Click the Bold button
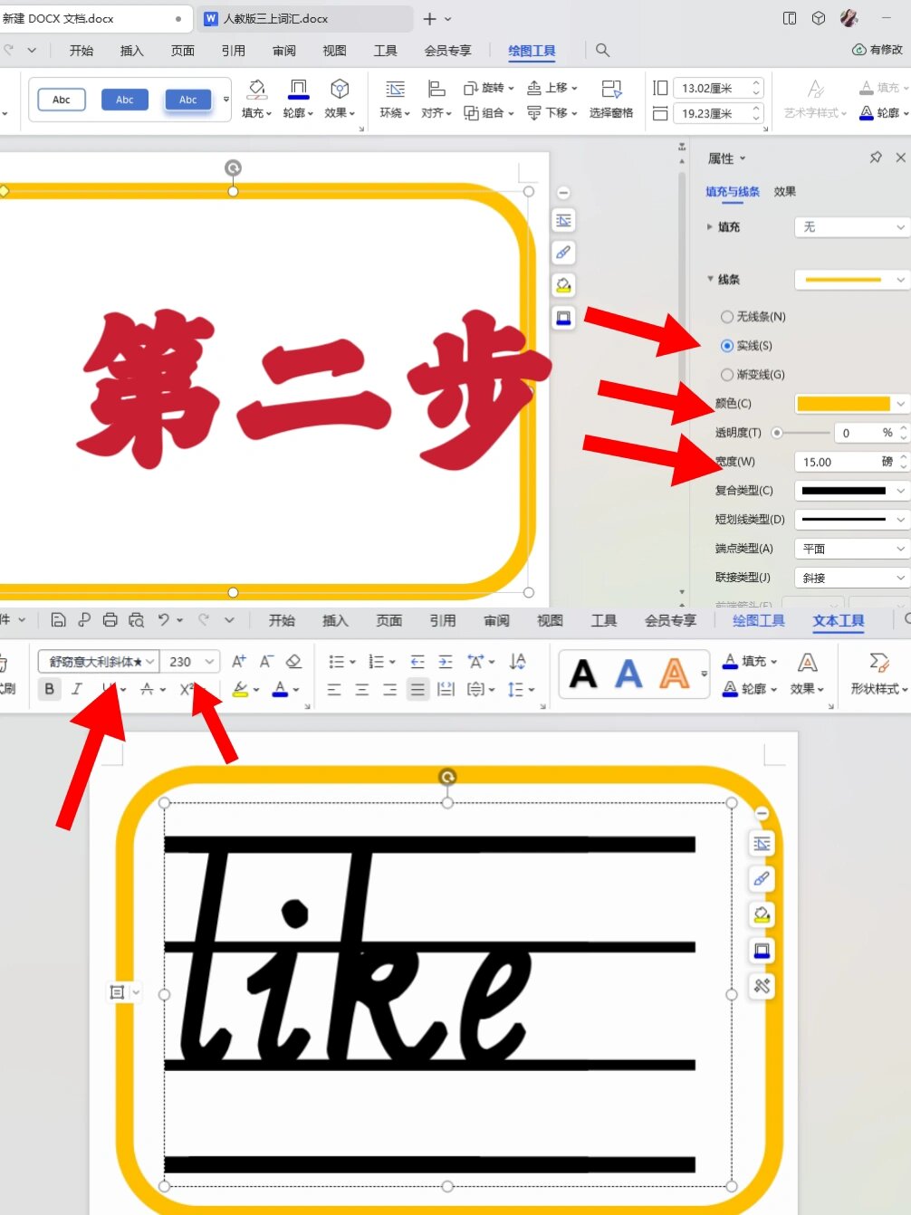This screenshot has height=1215, width=911. pyautogui.click(x=50, y=689)
